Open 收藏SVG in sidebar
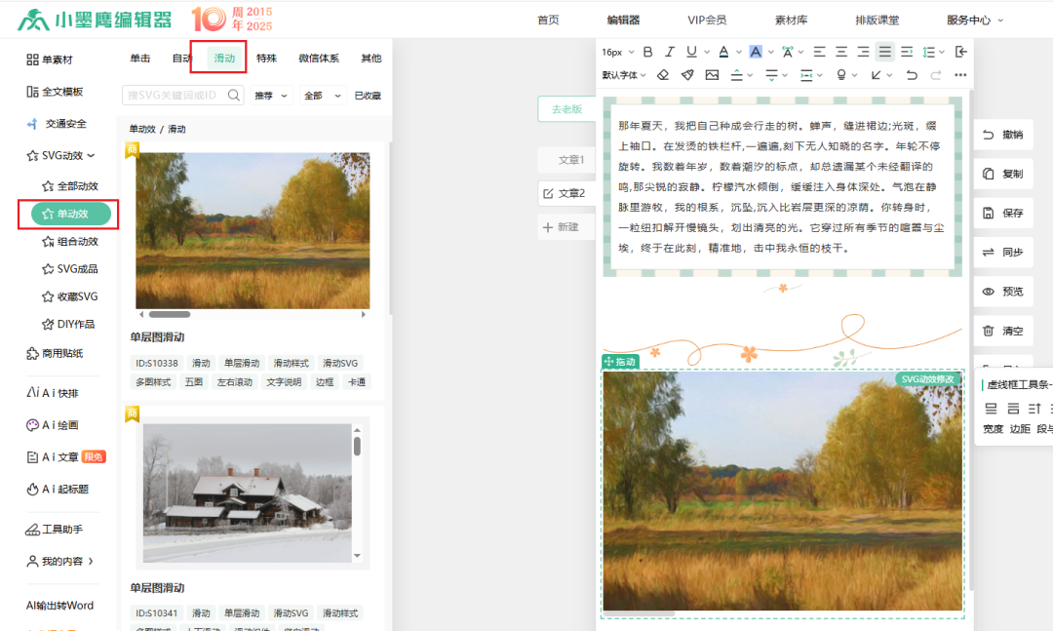1053x631 pixels. tap(70, 296)
